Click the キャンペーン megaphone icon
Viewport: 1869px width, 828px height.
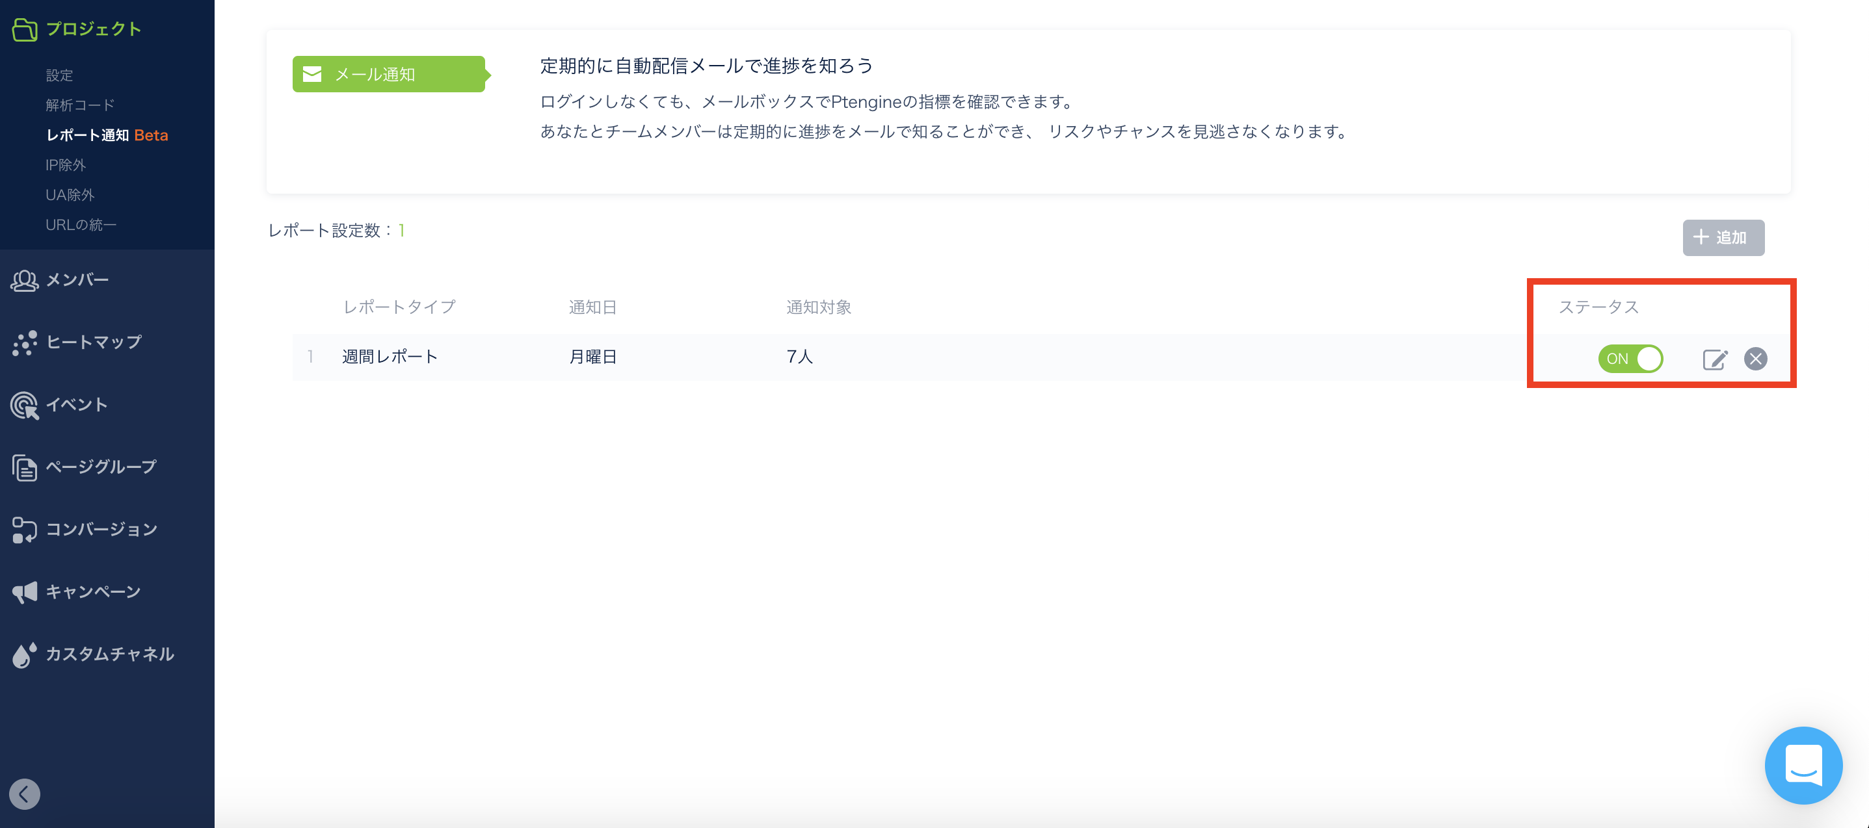(25, 592)
